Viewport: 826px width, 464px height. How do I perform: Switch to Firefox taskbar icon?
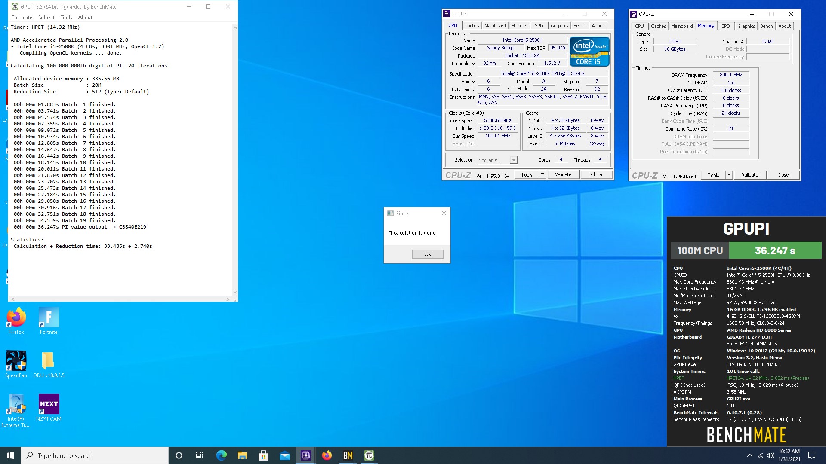pyautogui.click(x=327, y=455)
